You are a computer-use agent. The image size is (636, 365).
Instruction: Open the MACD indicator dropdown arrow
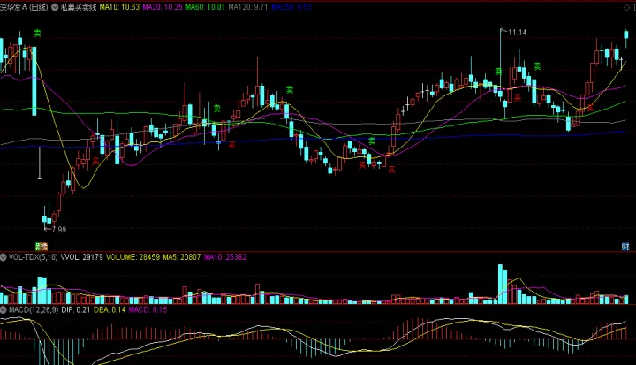click(x=4, y=310)
